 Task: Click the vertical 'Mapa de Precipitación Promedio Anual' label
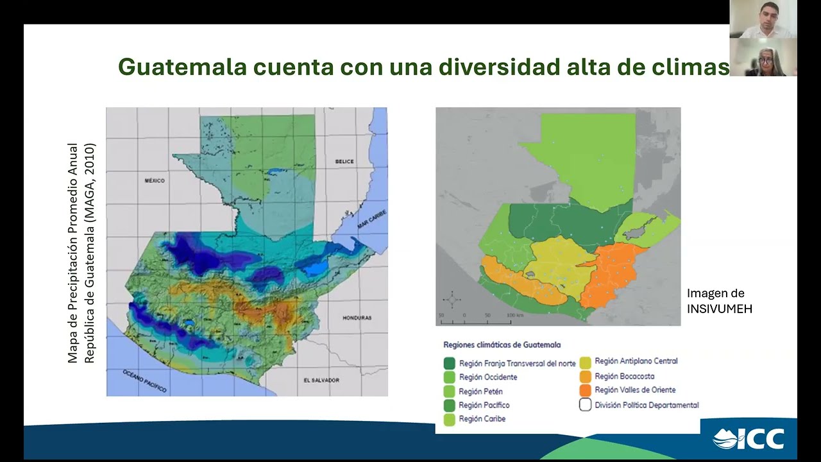pos(81,253)
